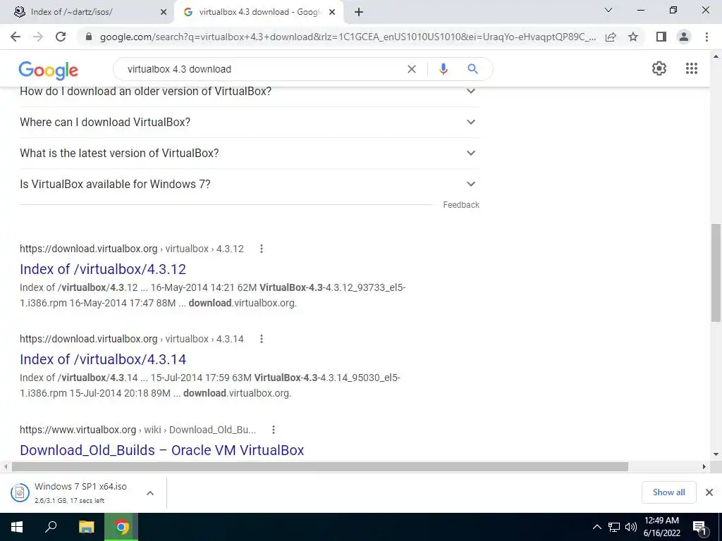Open a new tab with plus button
722x541 pixels.
(x=359, y=12)
